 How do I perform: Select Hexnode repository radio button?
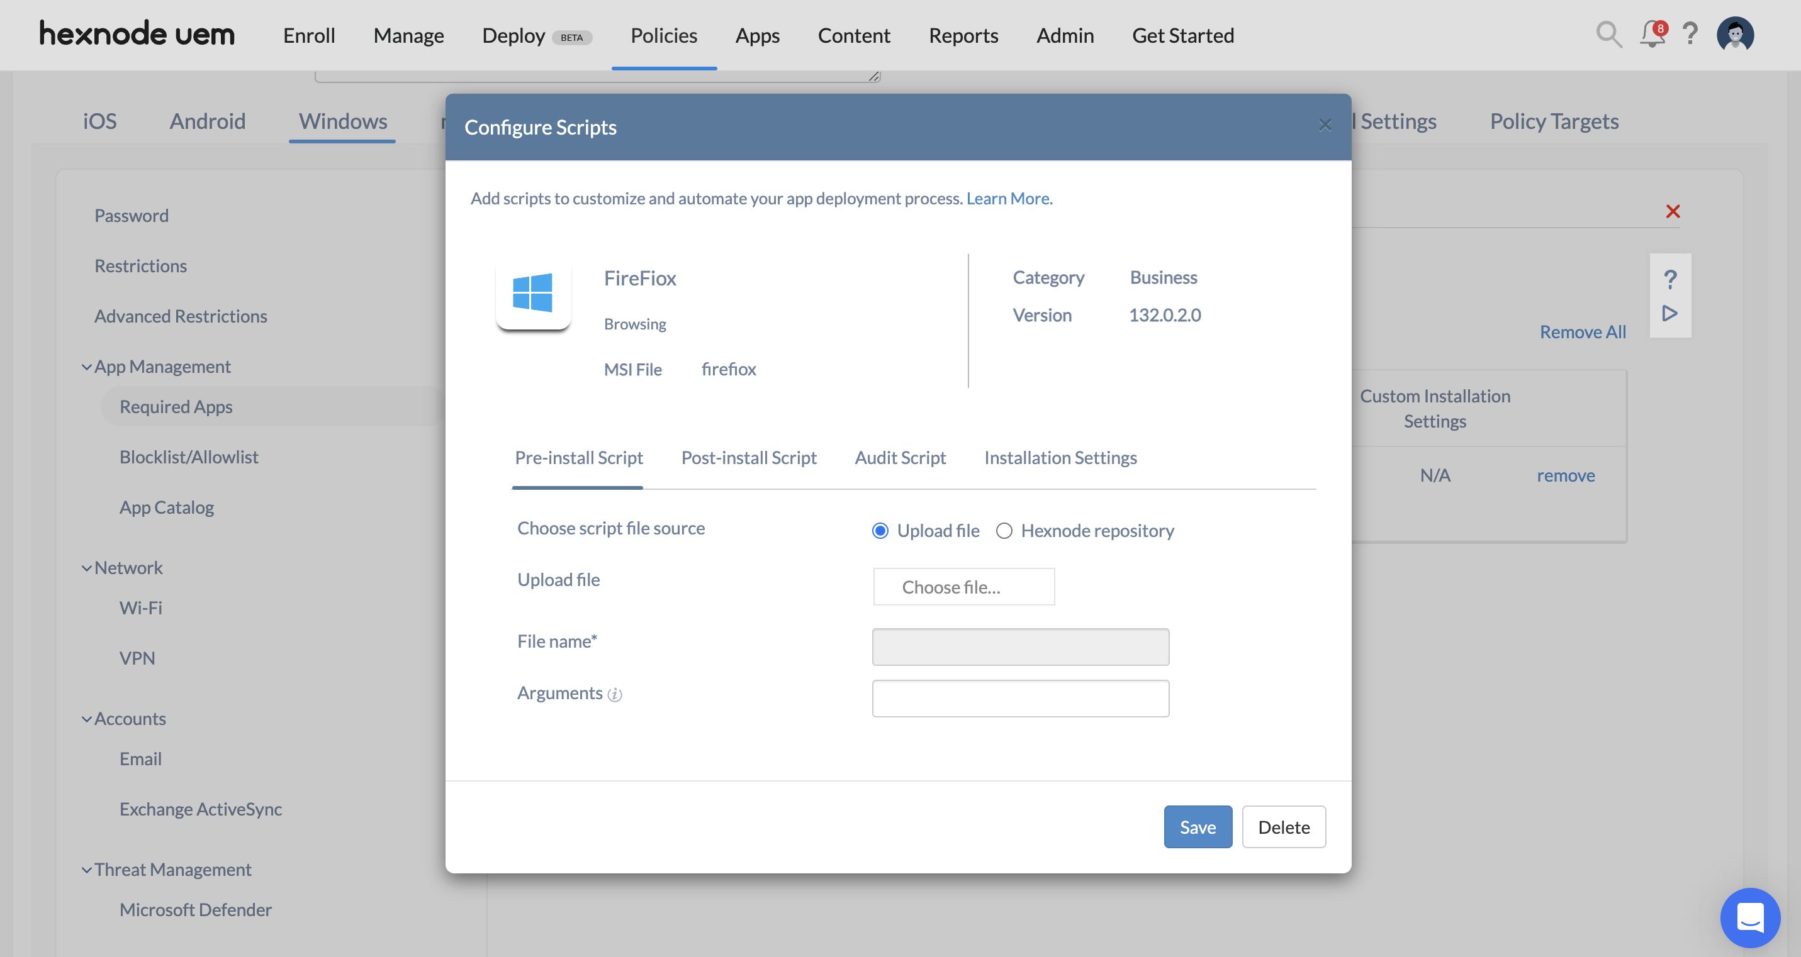coord(1004,531)
